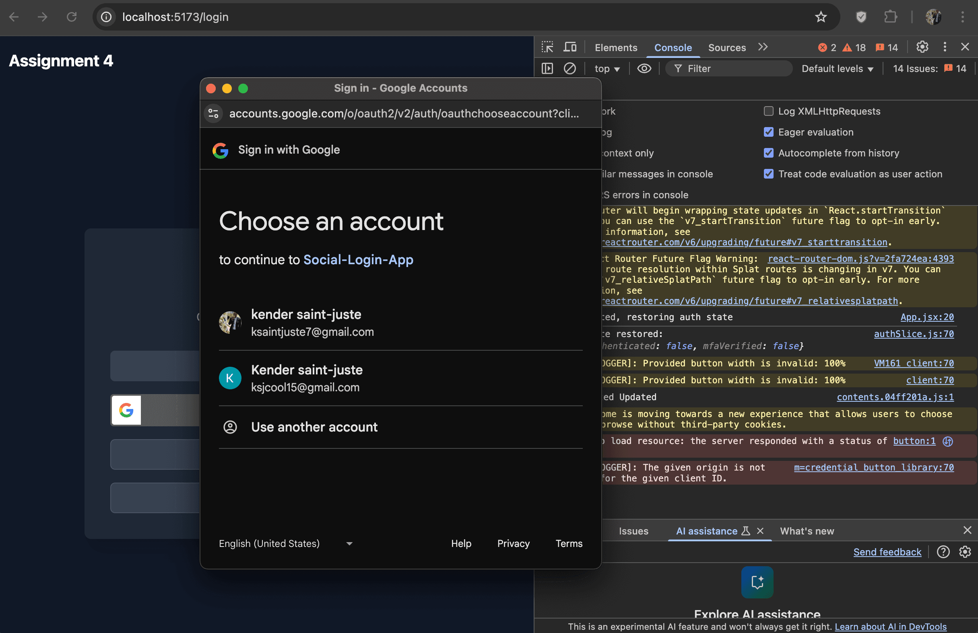The height and width of the screenshot is (633, 978).
Task: Open App.jsx:20 source link
Action: (x=927, y=317)
